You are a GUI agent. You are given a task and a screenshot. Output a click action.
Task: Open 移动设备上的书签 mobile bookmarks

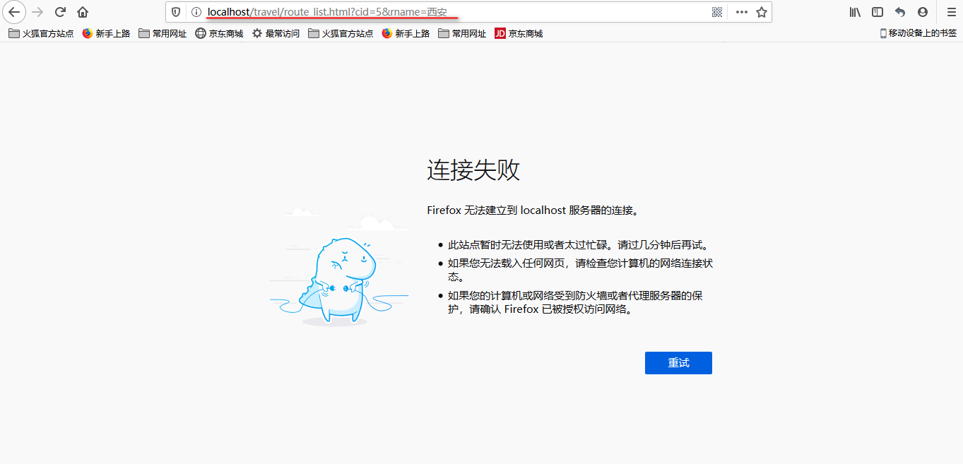coord(918,33)
